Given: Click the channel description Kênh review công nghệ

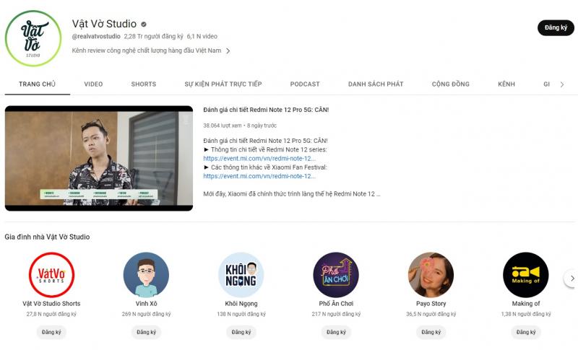Looking at the screenshot, I should tap(147, 51).
